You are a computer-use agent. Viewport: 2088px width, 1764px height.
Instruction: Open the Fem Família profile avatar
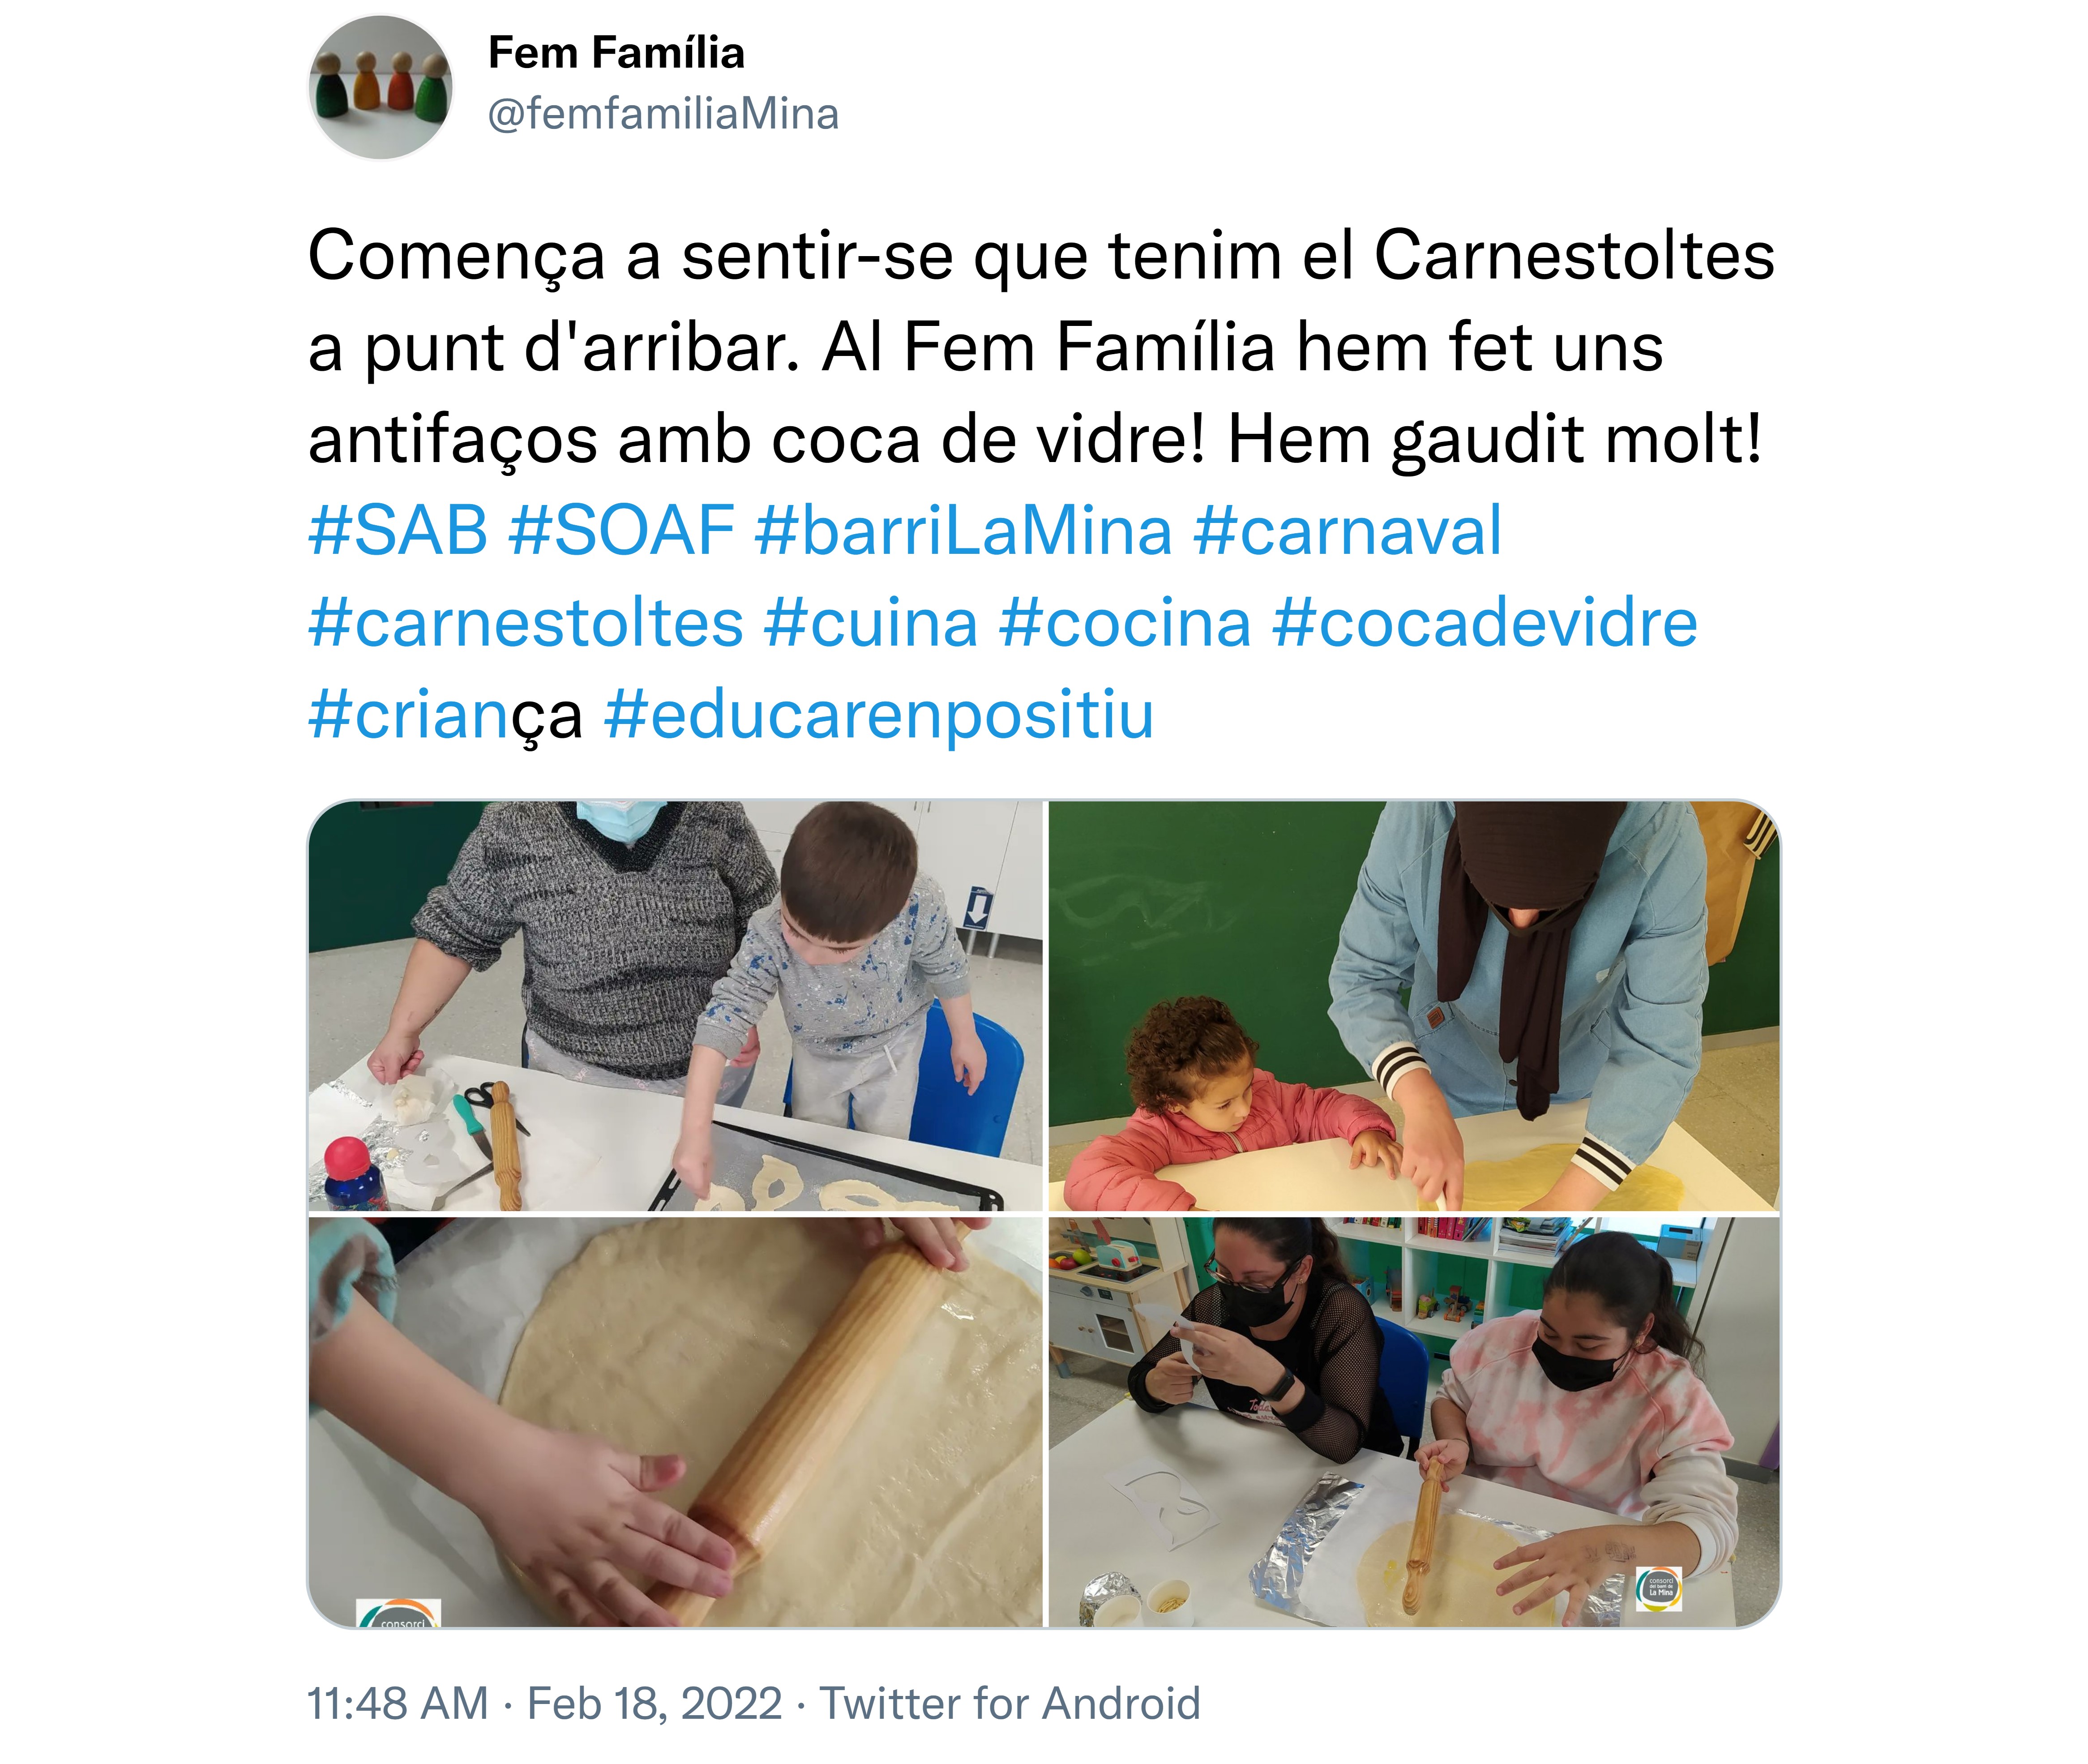coord(380,87)
